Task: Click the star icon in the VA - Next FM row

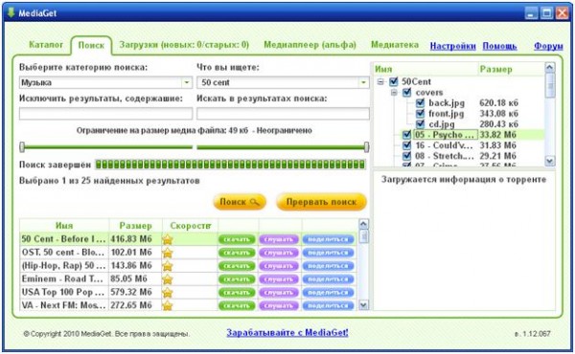Action: (x=168, y=305)
